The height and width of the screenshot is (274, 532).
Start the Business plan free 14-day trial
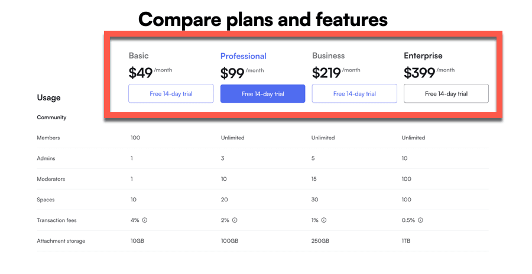coord(354,94)
